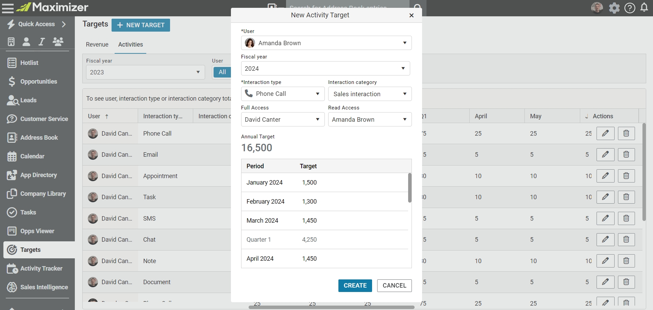Screen dimensions: 653x310
Task: Click the CREATE button
Action: (355, 286)
